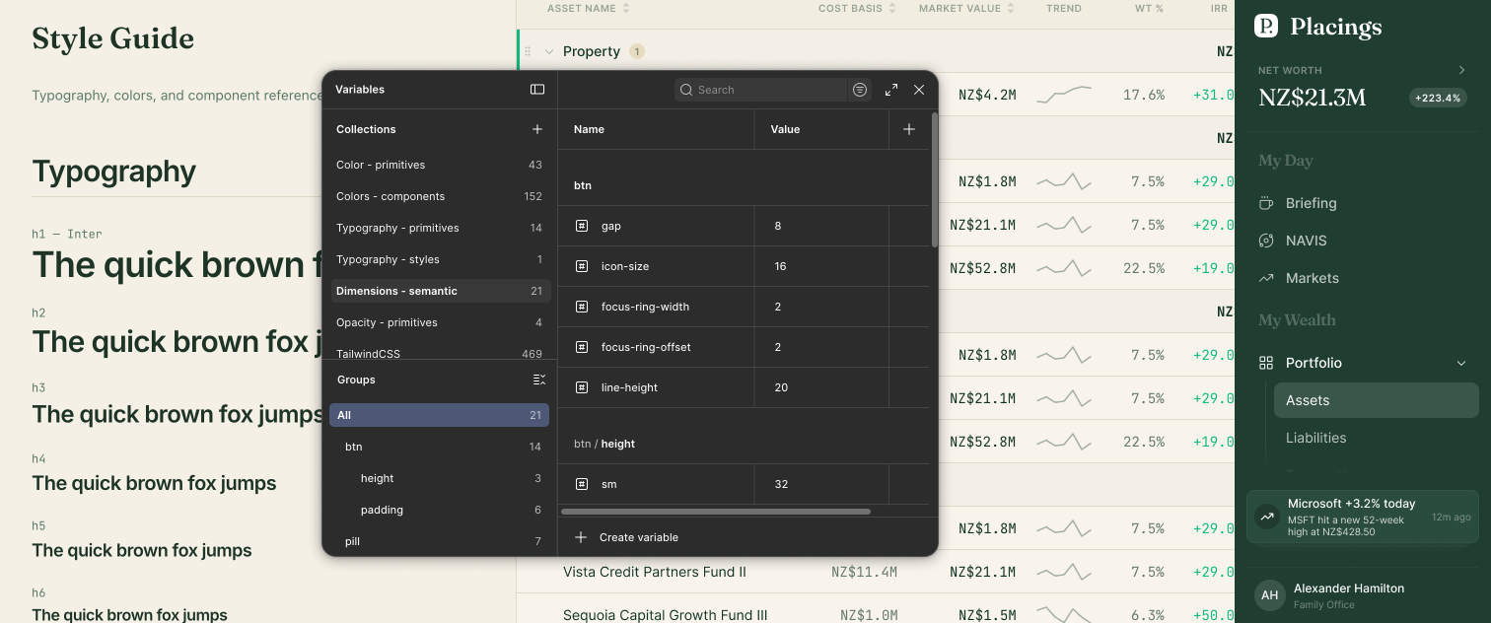Screen dimensions: 1491x623
Task: Click the +223.4% net worth badge
Action: click(x=1438, y=98)
